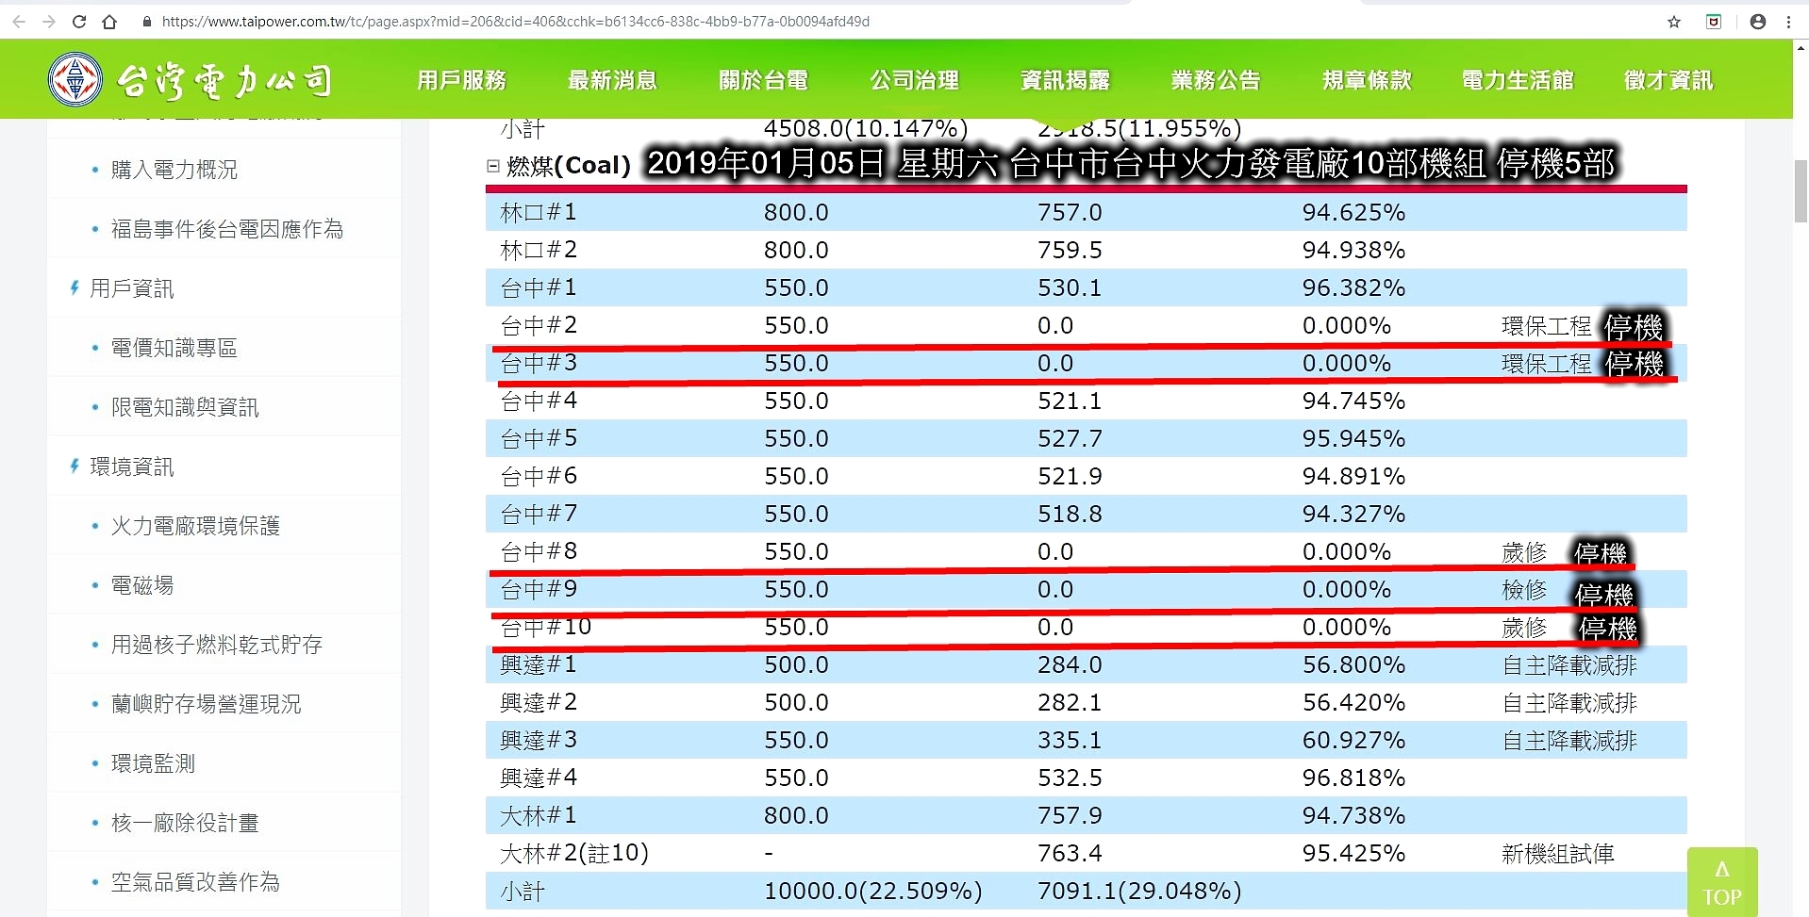Click 10000.0(22.509%) subtotal capacity value
Screen dimensions: 1809x917
click(873, 891)
